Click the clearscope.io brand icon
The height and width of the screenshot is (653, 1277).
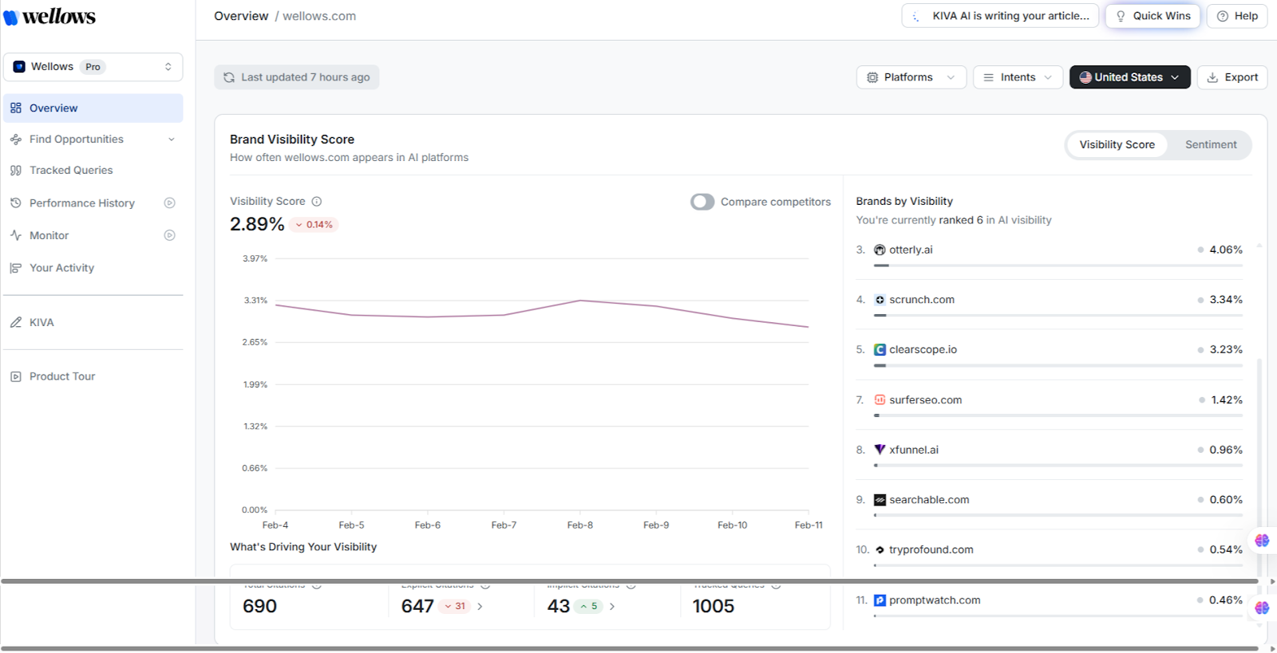click(880, 350)
